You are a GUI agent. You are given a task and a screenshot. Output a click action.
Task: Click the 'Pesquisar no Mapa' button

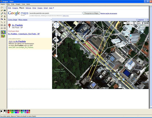click(91, 13)
